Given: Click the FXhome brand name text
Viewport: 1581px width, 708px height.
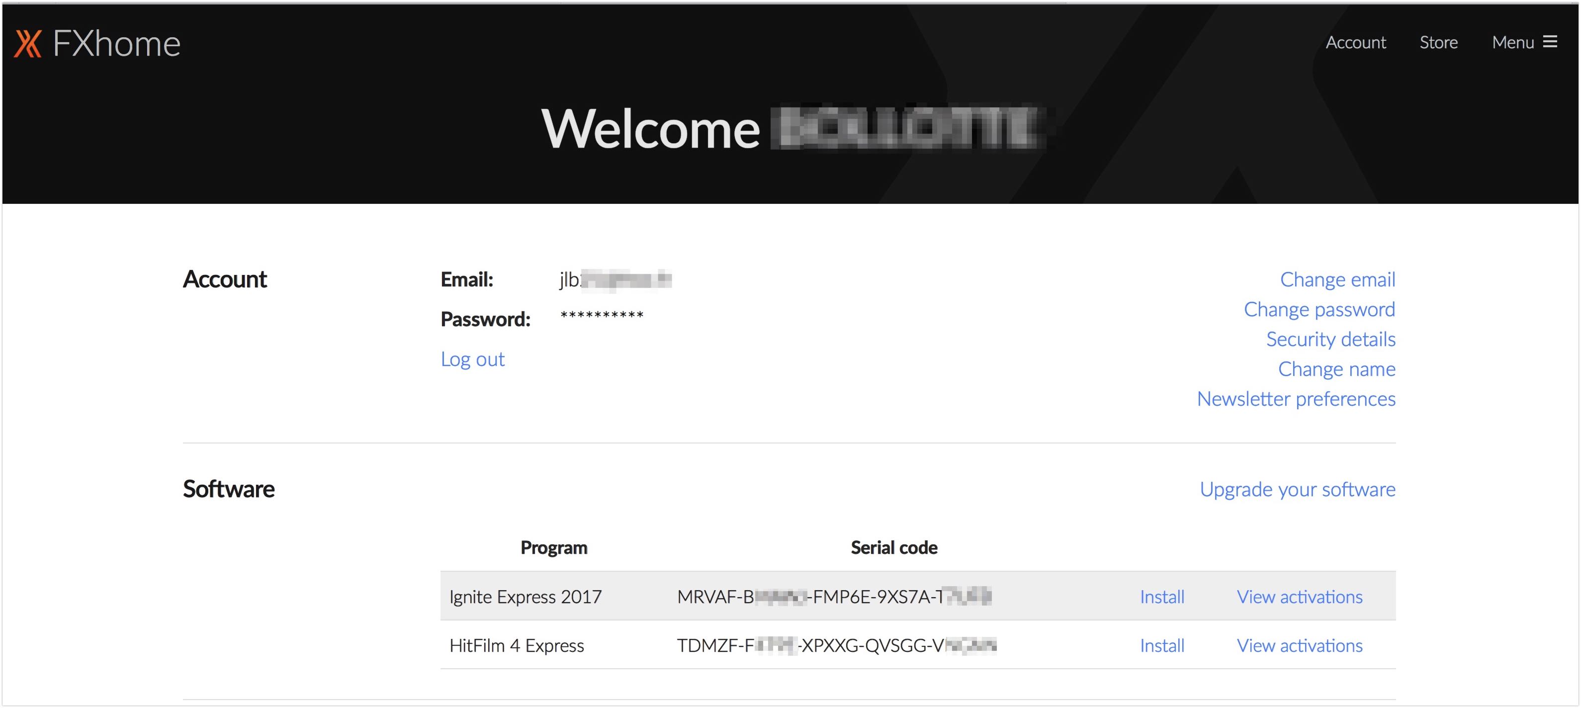Looking at the screenshot, I should tap(117, 44).
